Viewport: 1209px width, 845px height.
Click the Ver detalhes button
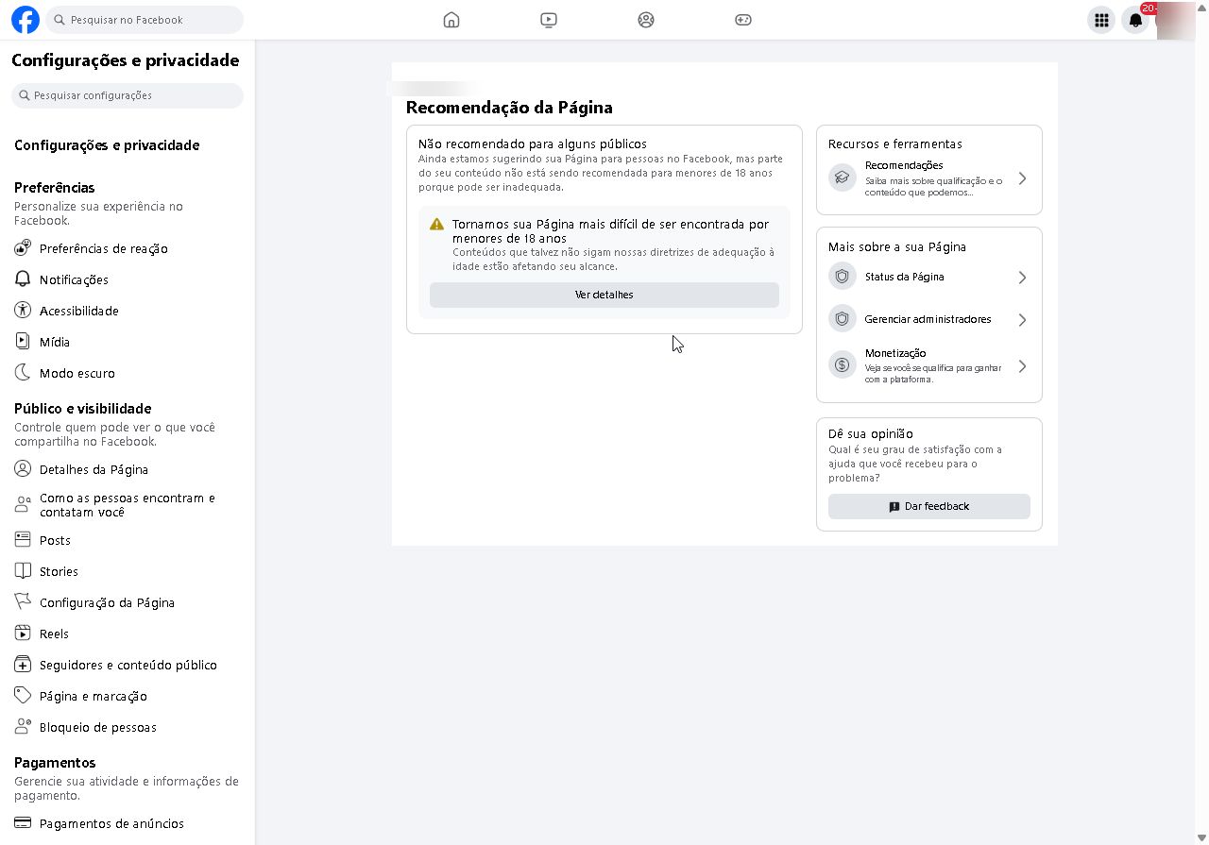point(604,295)
